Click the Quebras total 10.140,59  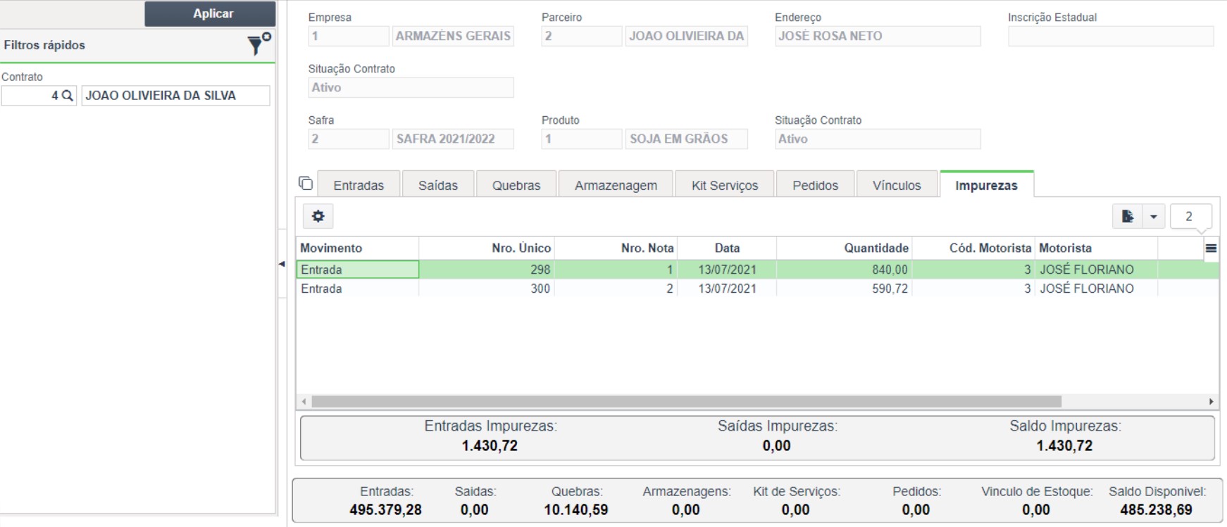[x=575, y=509]
